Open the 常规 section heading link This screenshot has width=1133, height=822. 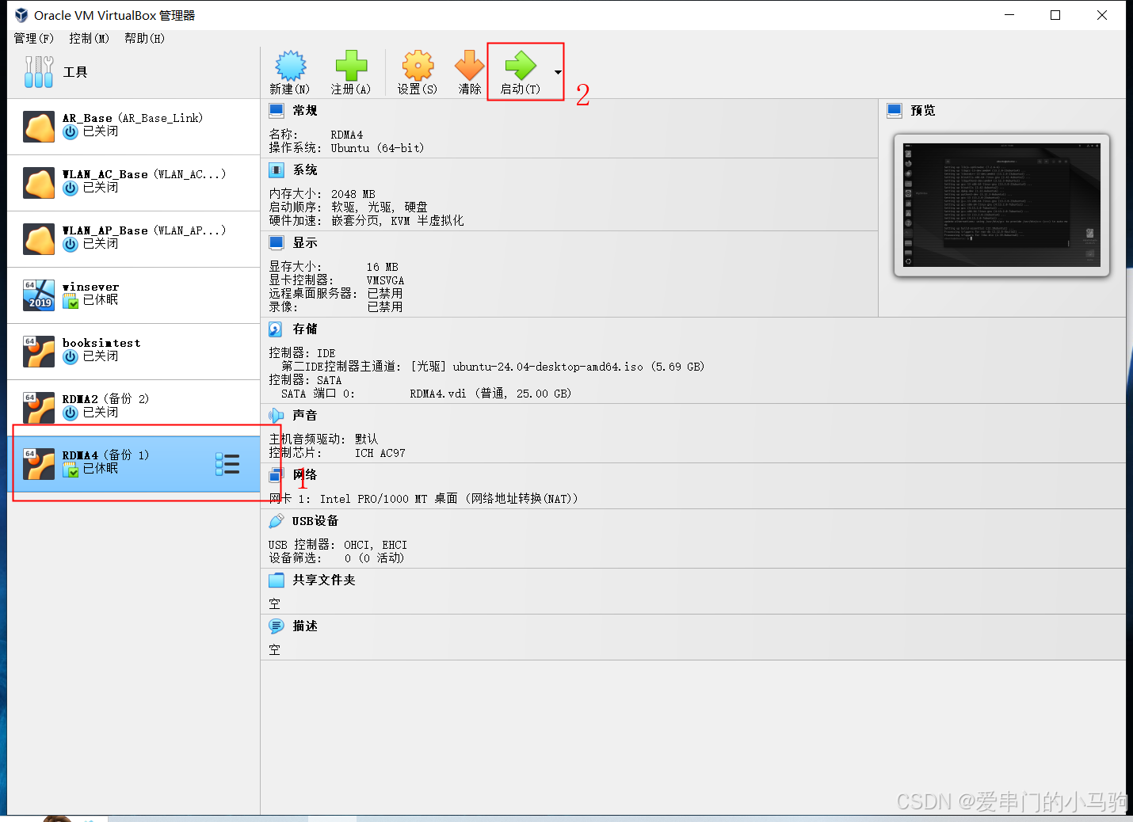tap(305, 110)
